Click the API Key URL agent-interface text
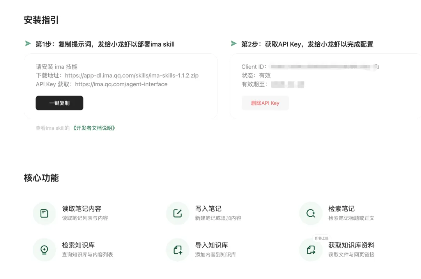The width and height of the screenshot is (421, 279). [121, 84]
